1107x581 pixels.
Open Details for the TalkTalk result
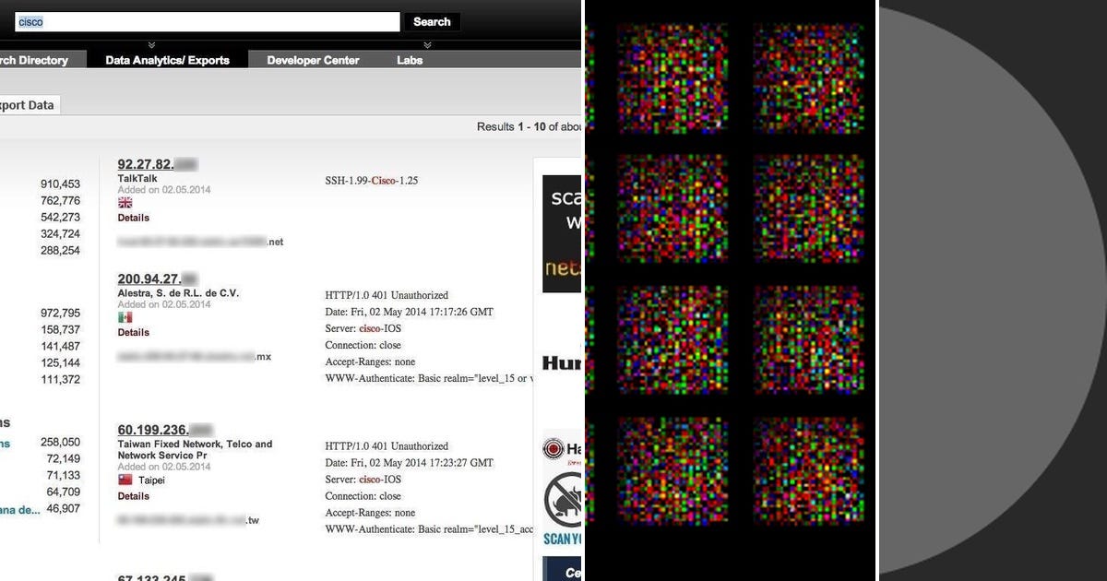(x=133, y=218)
